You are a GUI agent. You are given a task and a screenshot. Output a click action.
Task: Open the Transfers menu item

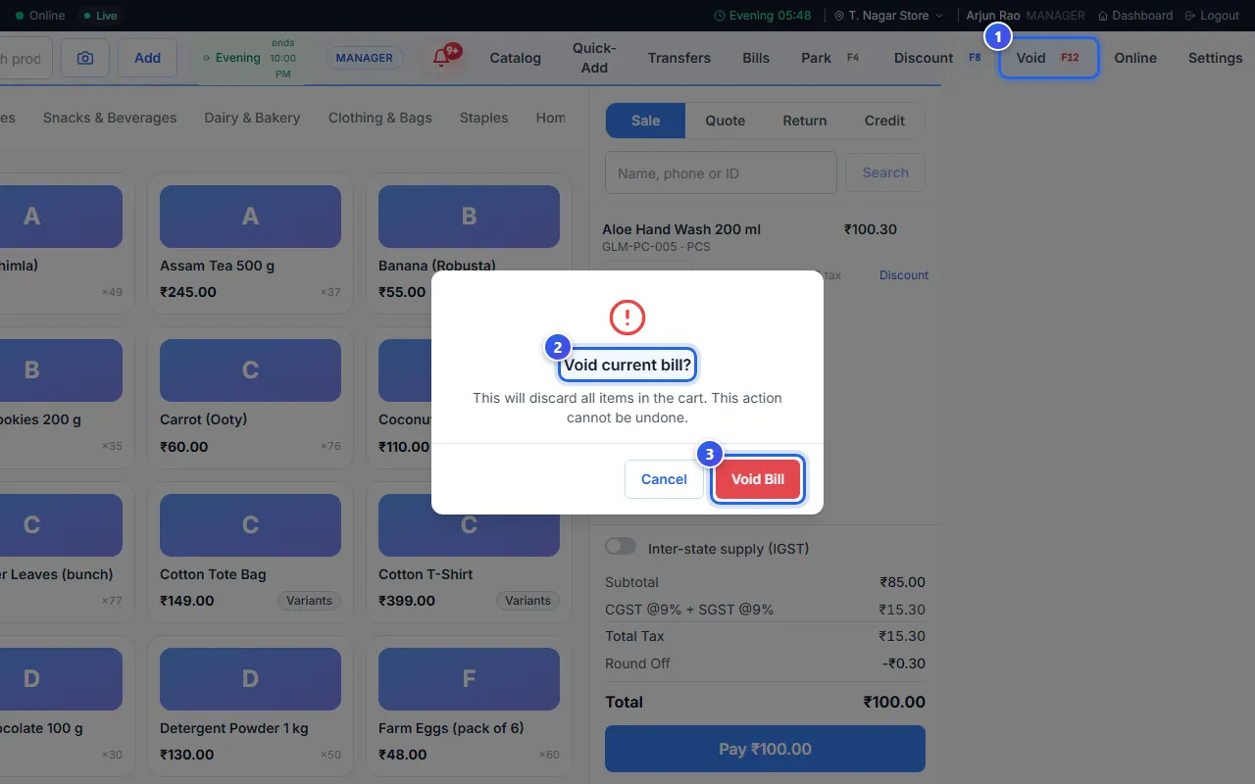(679, 58)
